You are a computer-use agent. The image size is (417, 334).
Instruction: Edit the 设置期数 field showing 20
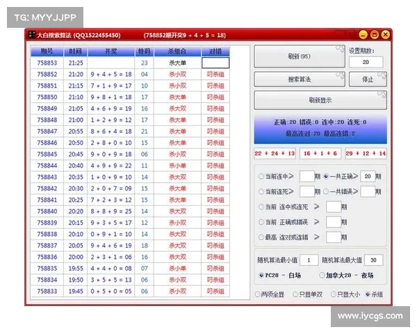pyautogui.click(x=366, y=62)
